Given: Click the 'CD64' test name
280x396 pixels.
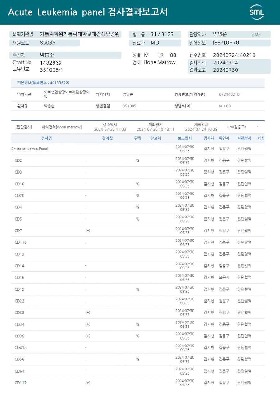Looking at the screenshot, I should pyautogui.click(x=19, y=371).
